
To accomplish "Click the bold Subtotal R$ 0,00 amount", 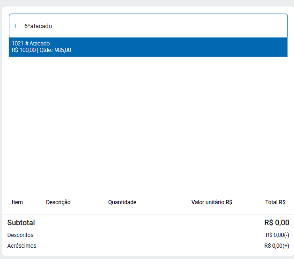I will click(x=276, y=223).
